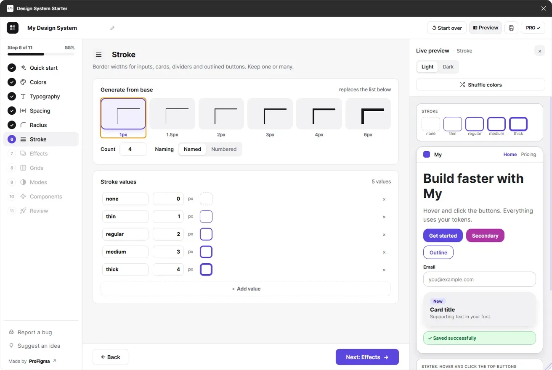
Task: Close the Live preview panel
Action: [x=540, y=51]
